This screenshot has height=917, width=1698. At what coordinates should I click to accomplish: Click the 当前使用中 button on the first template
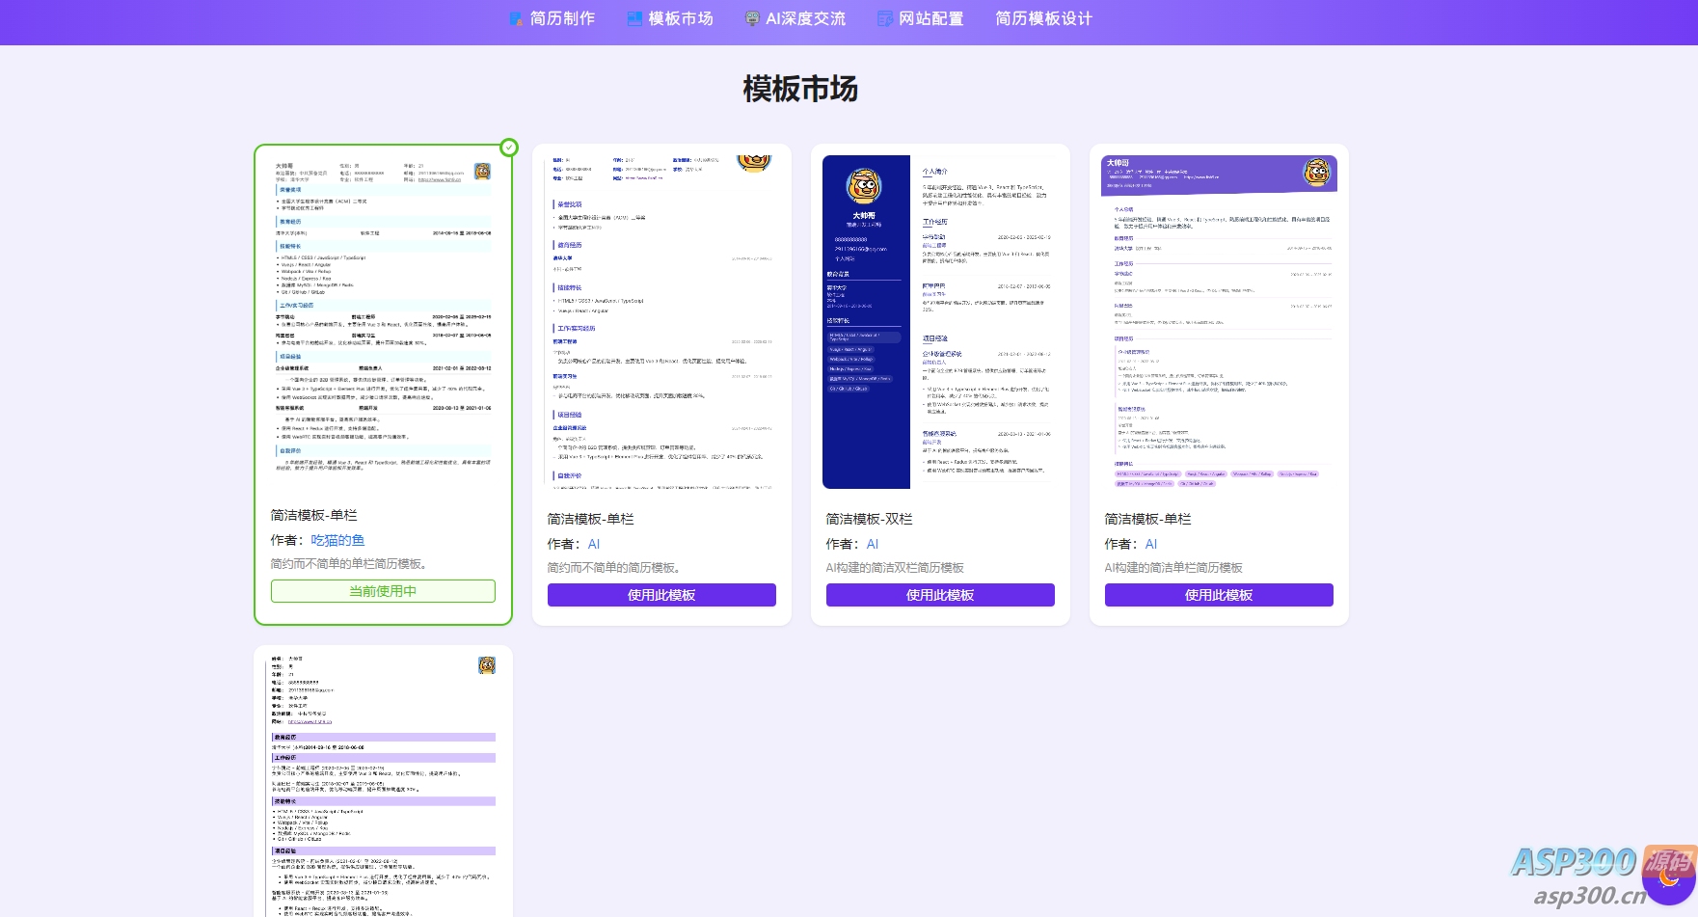coord(382,591)
